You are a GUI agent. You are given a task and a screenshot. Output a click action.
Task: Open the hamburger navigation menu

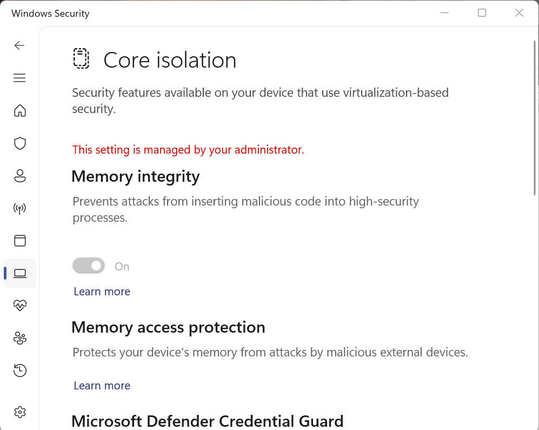(20, 78)
